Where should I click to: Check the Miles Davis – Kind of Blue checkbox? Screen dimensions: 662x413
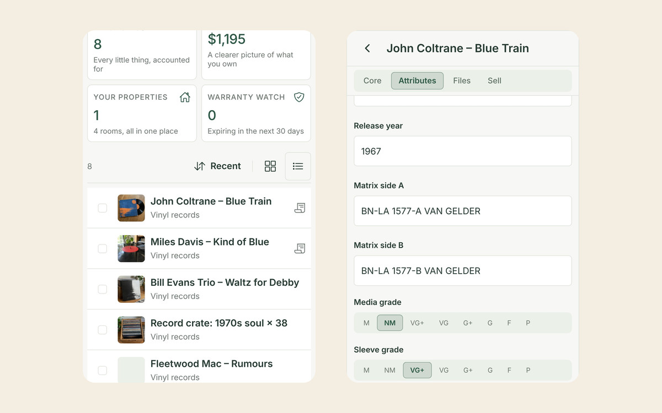coord(103,248)
